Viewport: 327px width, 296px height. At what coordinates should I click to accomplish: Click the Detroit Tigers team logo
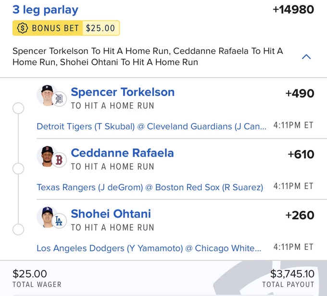tap(59, 99)
